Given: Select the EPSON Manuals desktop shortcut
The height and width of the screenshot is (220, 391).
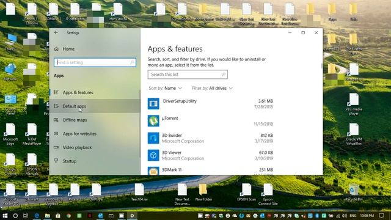Looking at the screenshot, I should [32, 164].
